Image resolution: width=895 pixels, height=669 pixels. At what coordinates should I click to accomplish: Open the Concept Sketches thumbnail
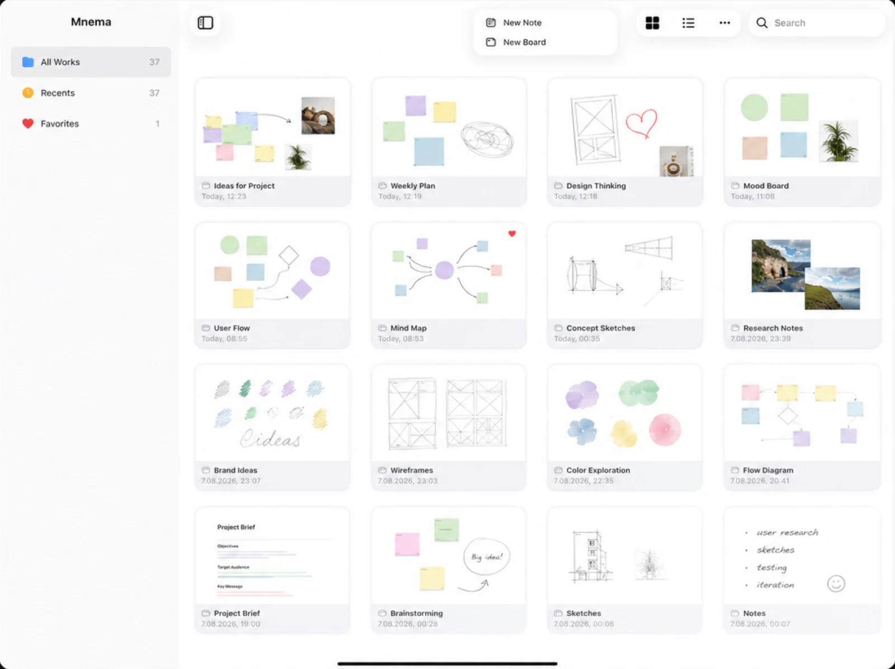(x=625, y=271)
